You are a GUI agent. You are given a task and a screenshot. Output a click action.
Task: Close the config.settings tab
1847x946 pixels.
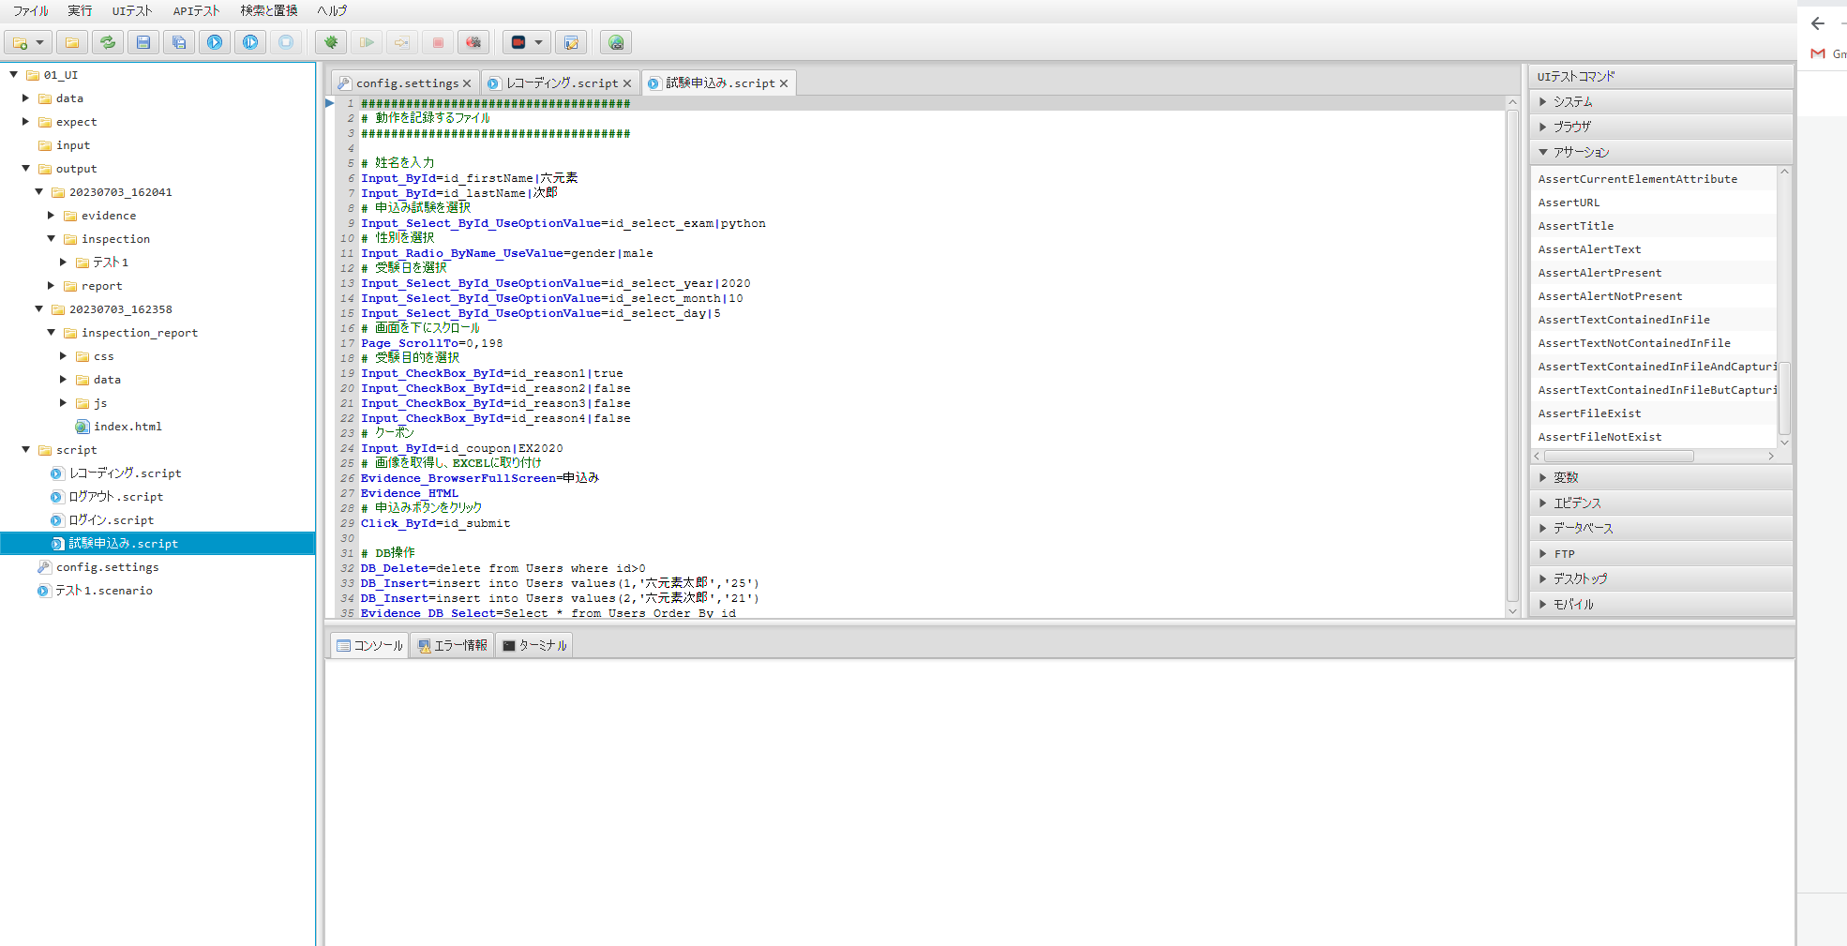click(467, 83)
